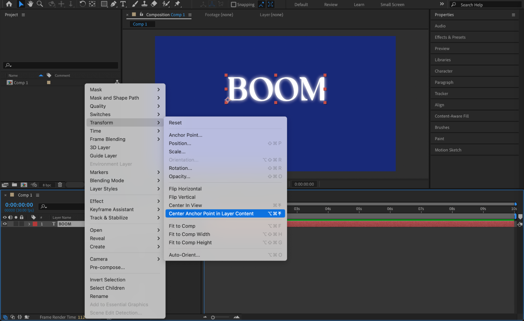Select the Pen tool

(114, 4)
